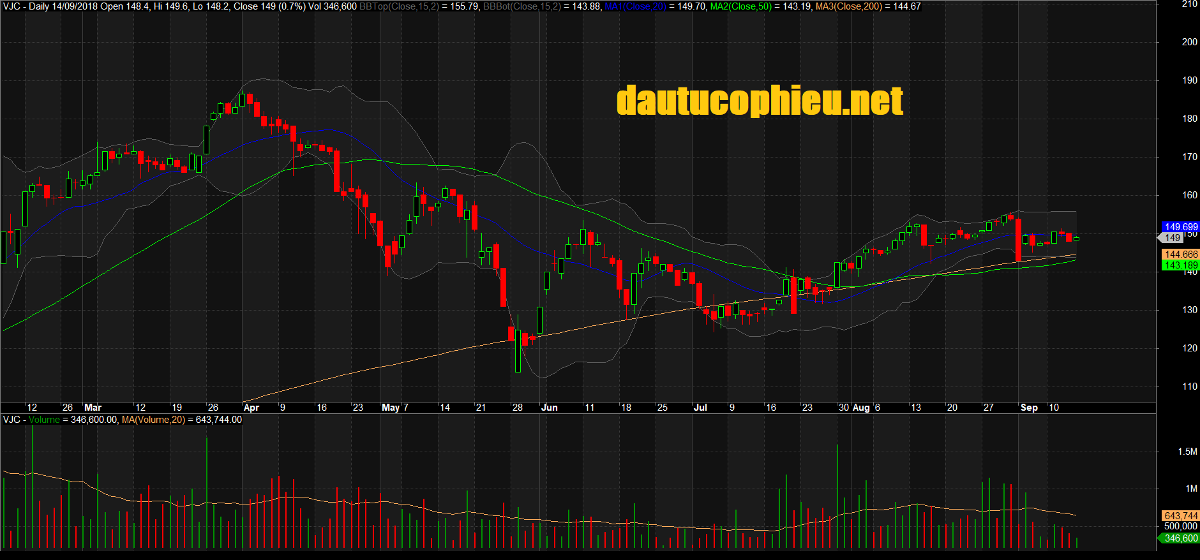The height and width of the screenshot is (560, 1200).
Task: Click the 200 level on price axis
Action: click(x=1189, y=42)
